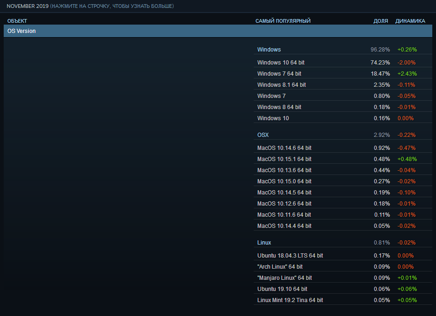Click the 74.23% share value
The width and height of the screenshot is (436, 316).
(x=380, y=63)
